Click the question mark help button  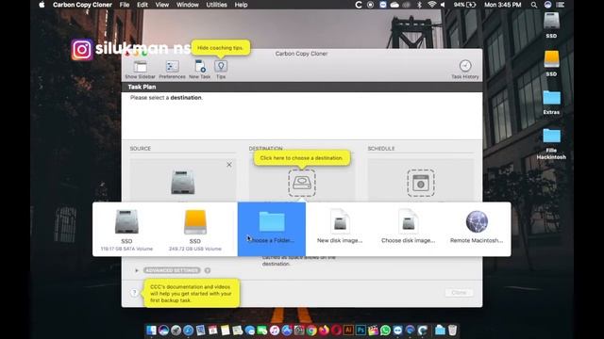pos(134,293)
